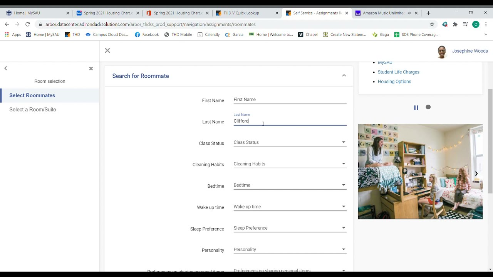This screenshot has height=277, width=493.
Task: Open the Facebook bookmark
Action: coord(147,35)
